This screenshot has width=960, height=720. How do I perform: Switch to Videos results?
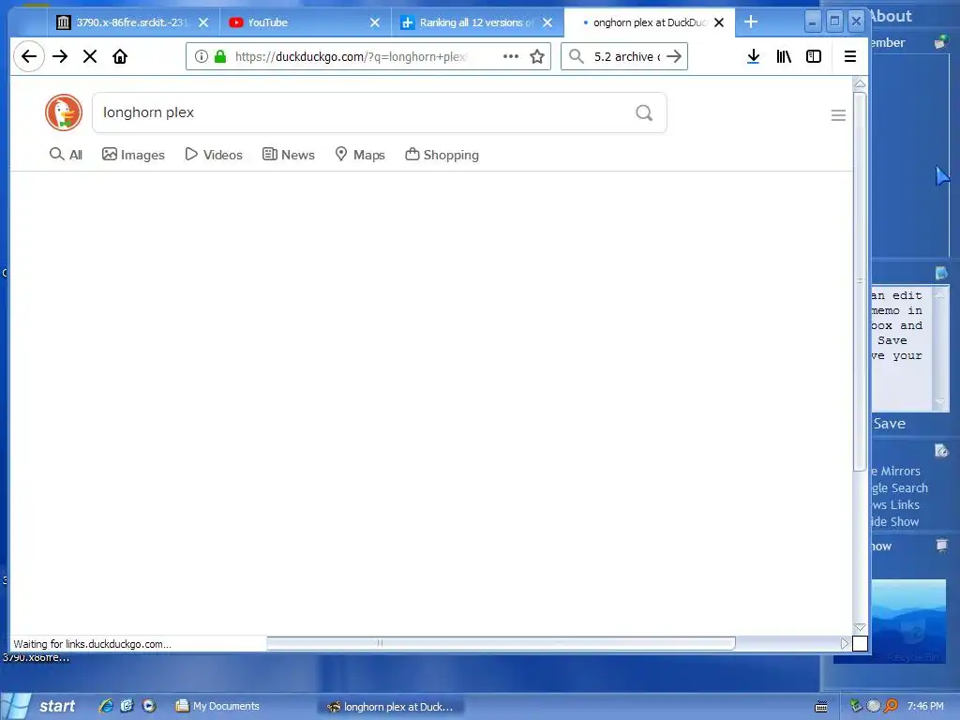pyautogui.click(x=214, y=155)
